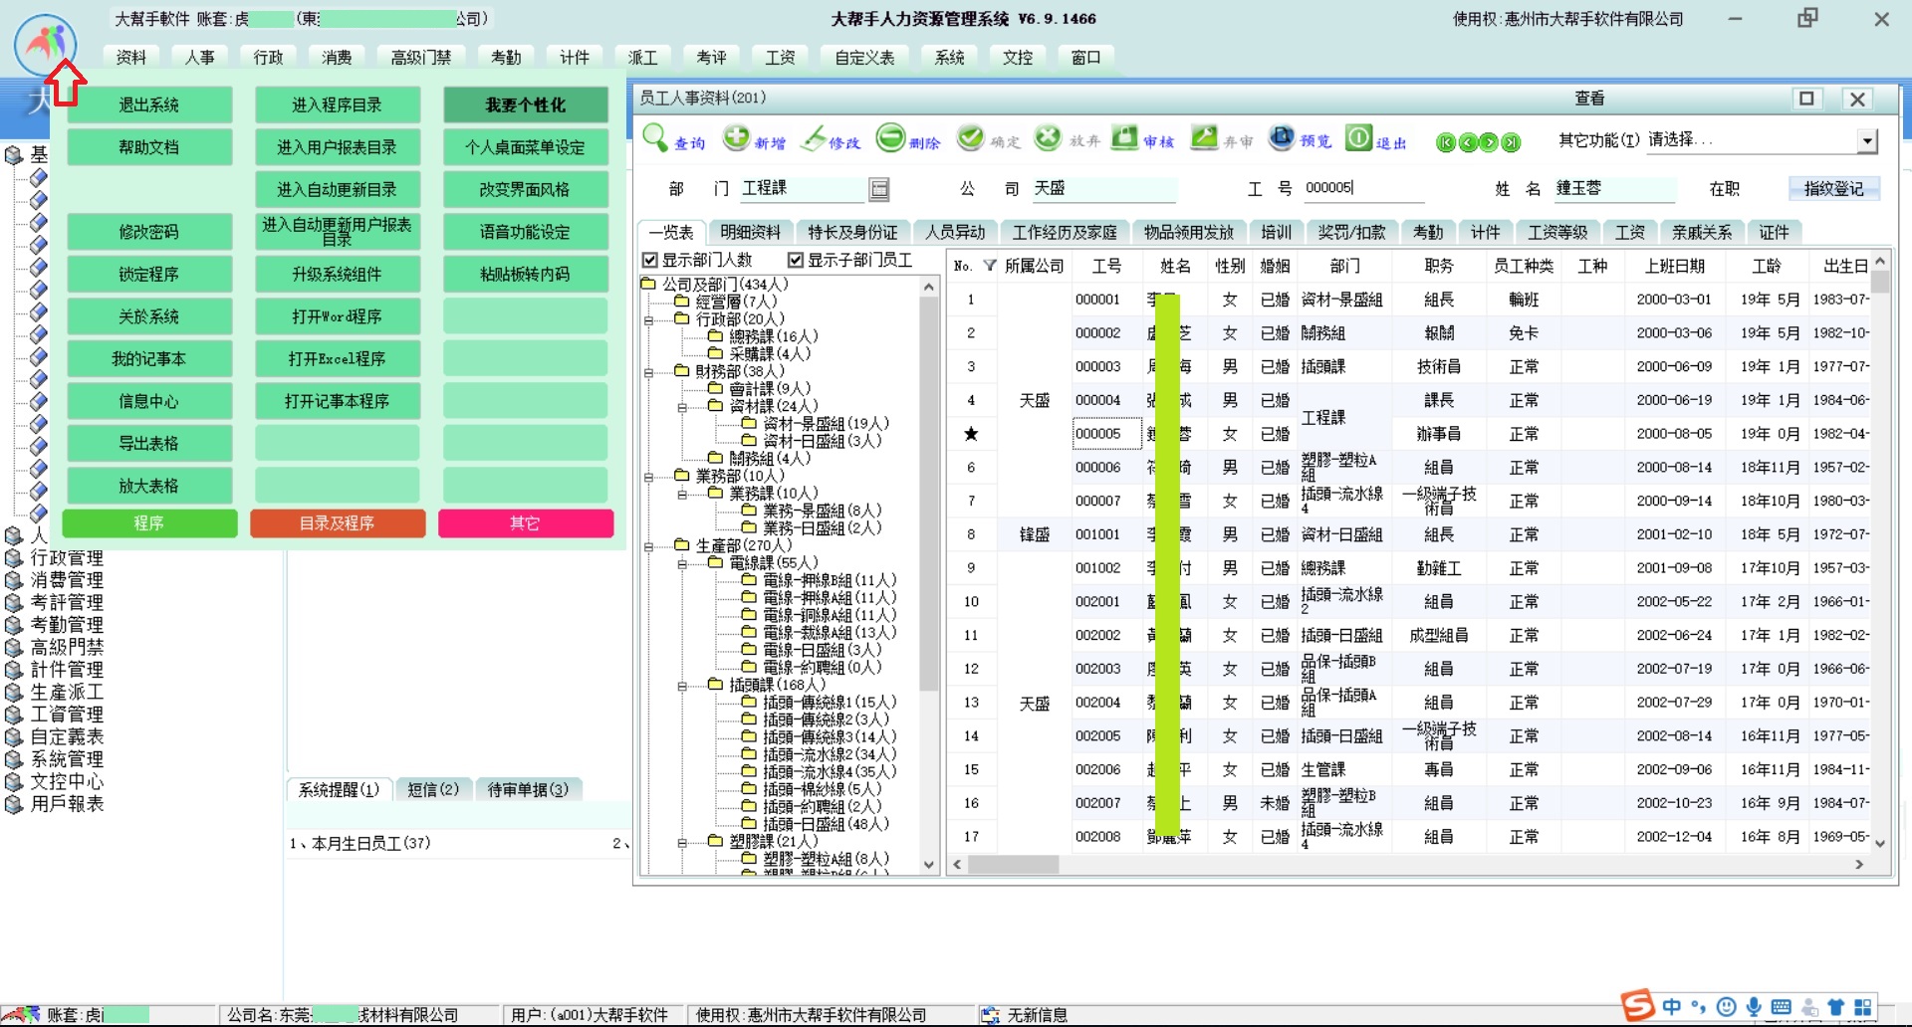Collapse 行政部(20人) tree node
The width and height of the screenshot is (1912, 1027).
(x=648, y=320)
